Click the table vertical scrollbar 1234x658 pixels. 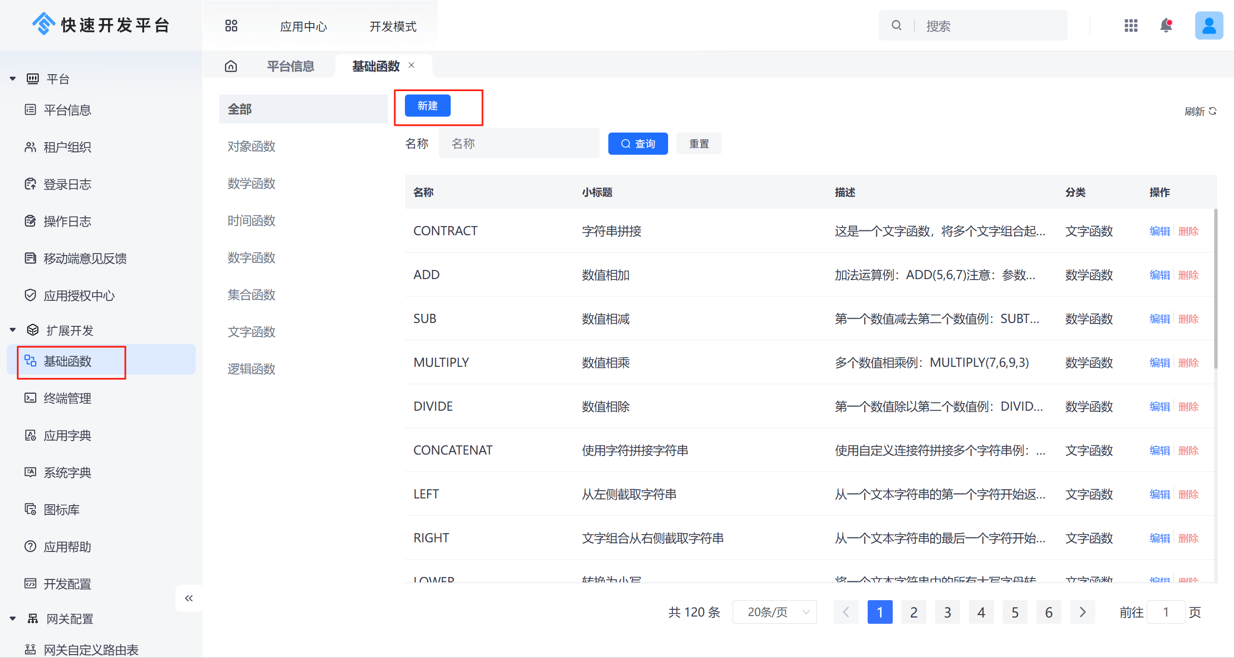coord(1215,289)
